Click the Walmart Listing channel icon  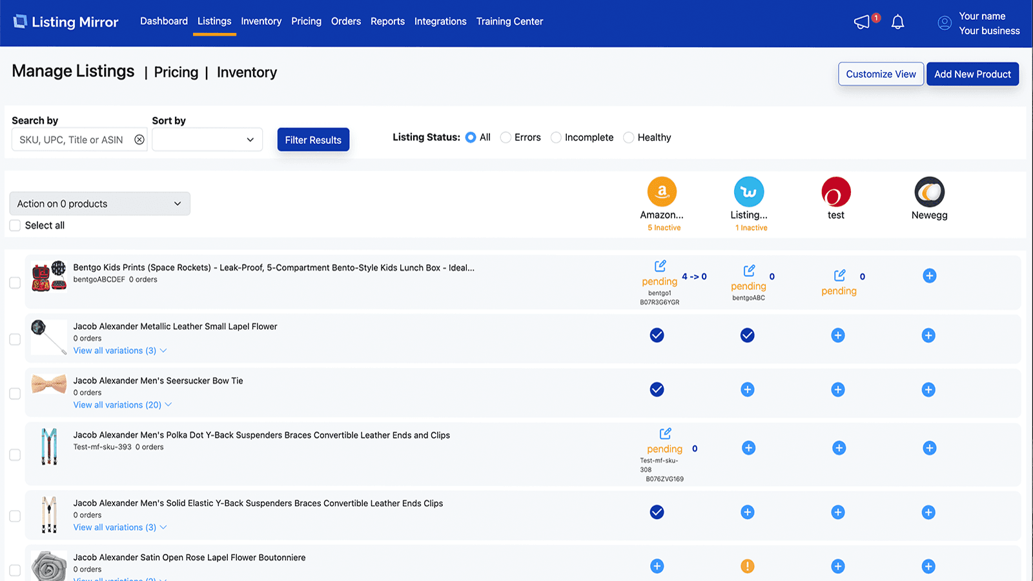748,192
